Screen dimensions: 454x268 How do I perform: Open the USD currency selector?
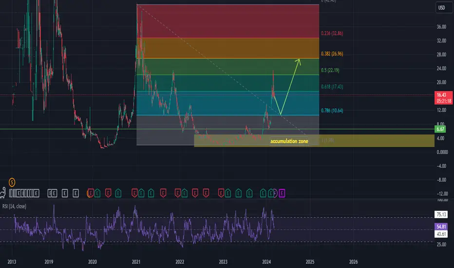coord(444,8)
